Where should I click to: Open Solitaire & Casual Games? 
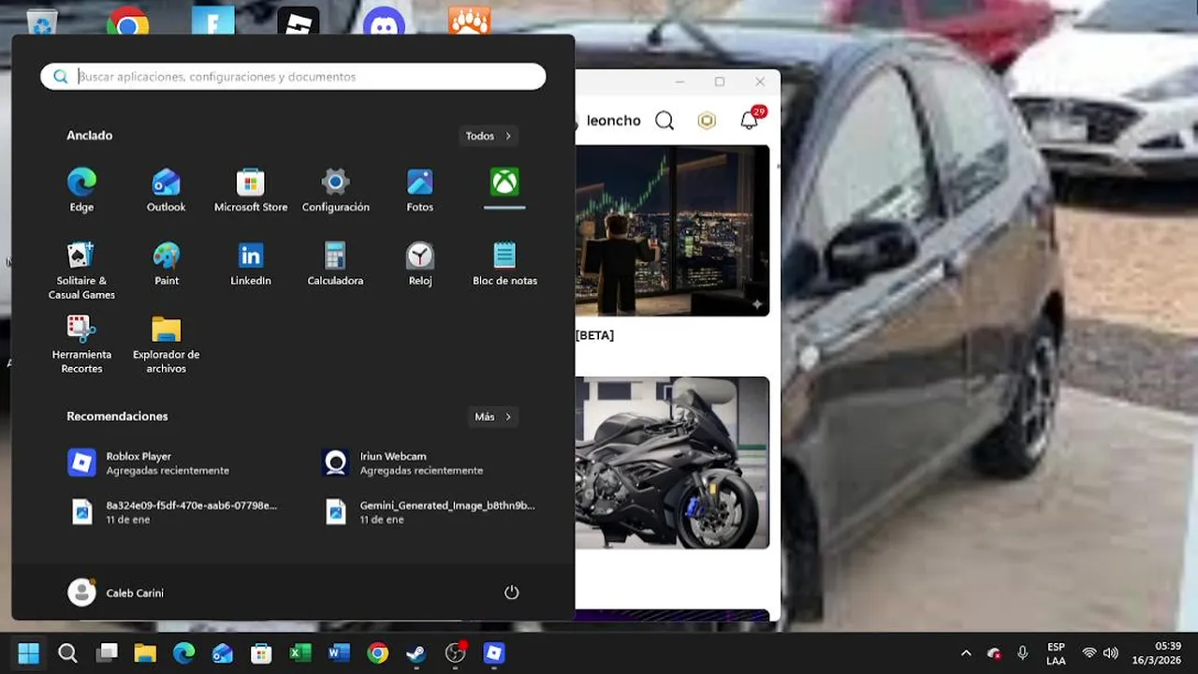[81, 271]
